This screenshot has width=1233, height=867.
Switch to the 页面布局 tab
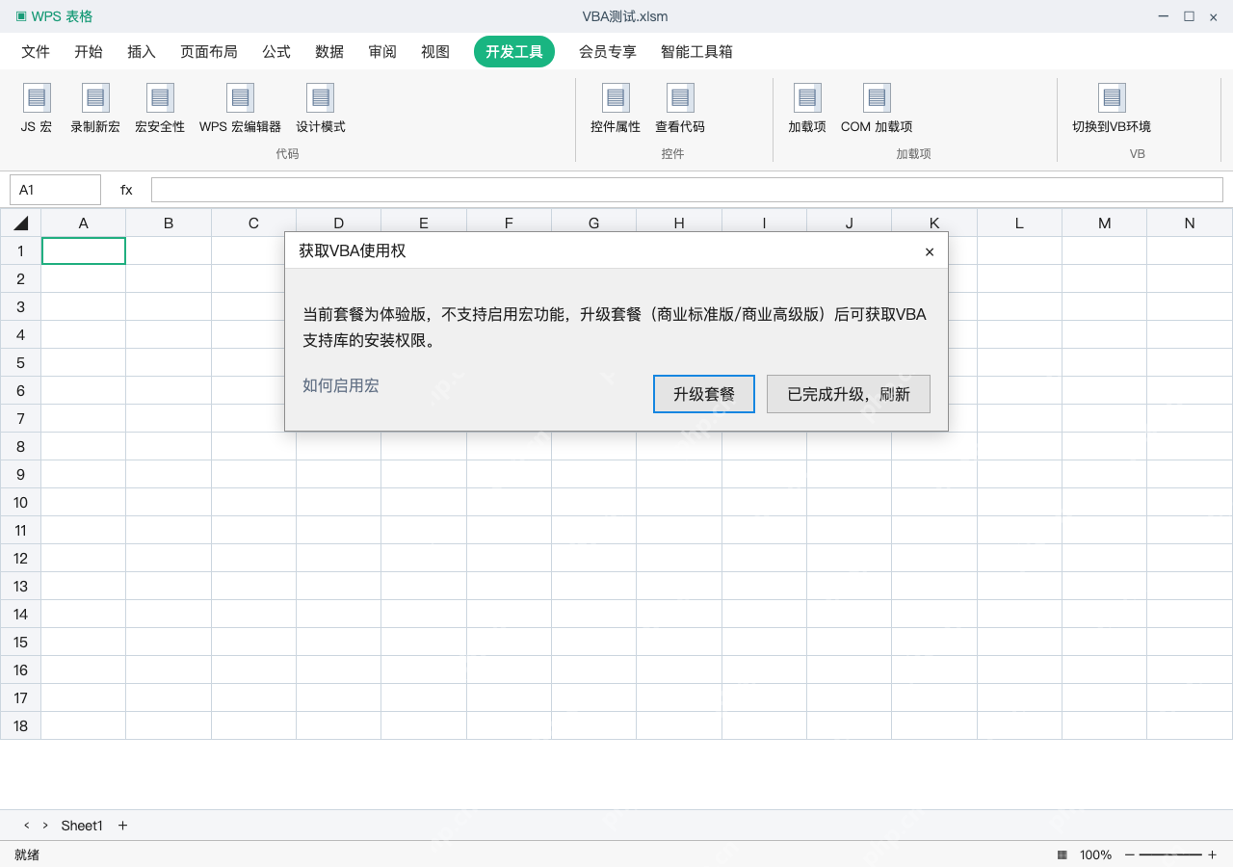pos(209,51)
